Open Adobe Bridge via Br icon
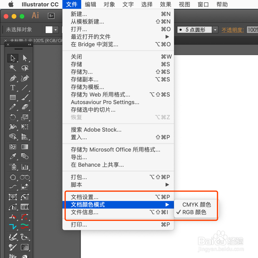This screenshot has height=258, width=258. tap(51, 16)
